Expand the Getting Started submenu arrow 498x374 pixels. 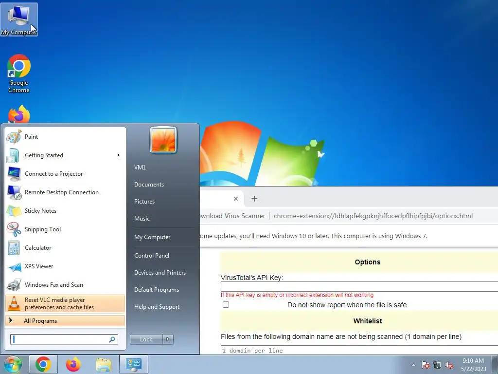coord(119,155)
